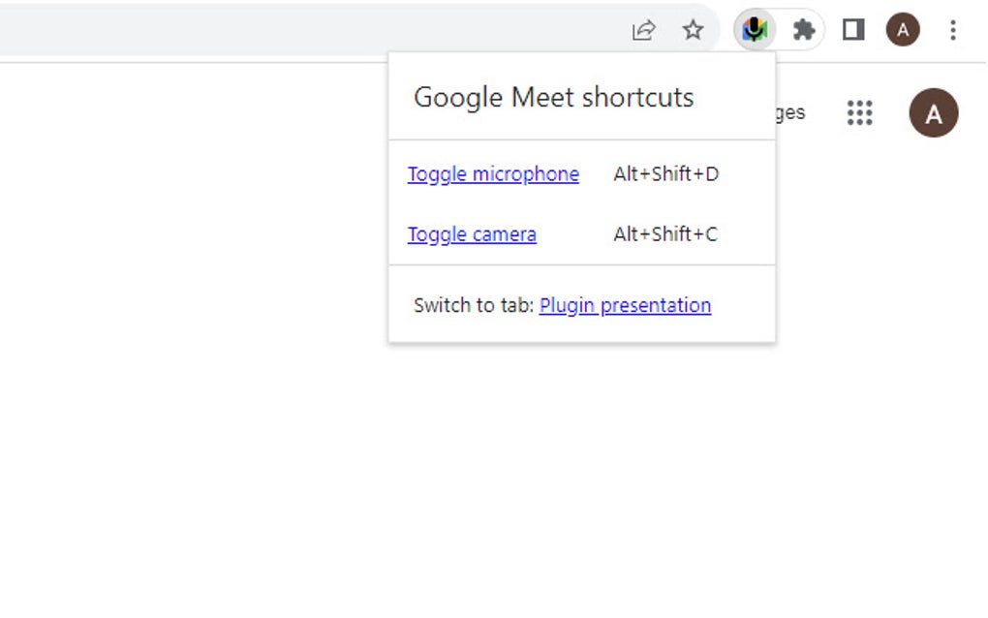Open Chrome's three-dot customization menu
This screenshot has height=618, width=988.
(953, 29)
